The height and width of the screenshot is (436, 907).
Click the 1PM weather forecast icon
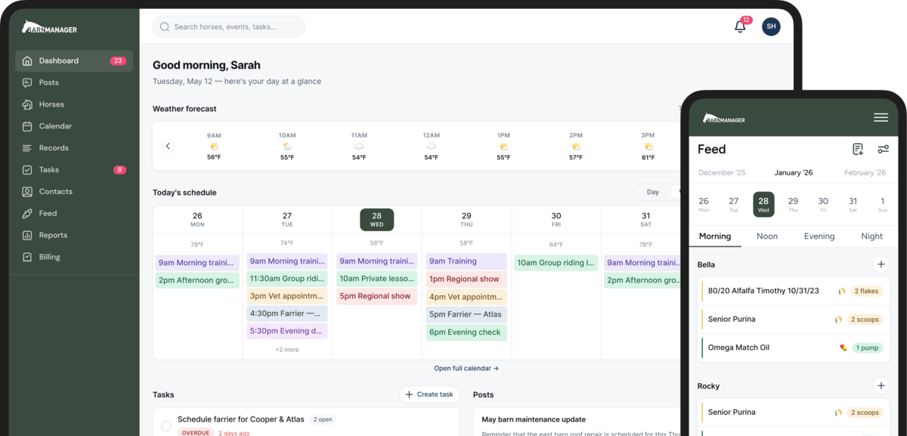tap(503, 147)
